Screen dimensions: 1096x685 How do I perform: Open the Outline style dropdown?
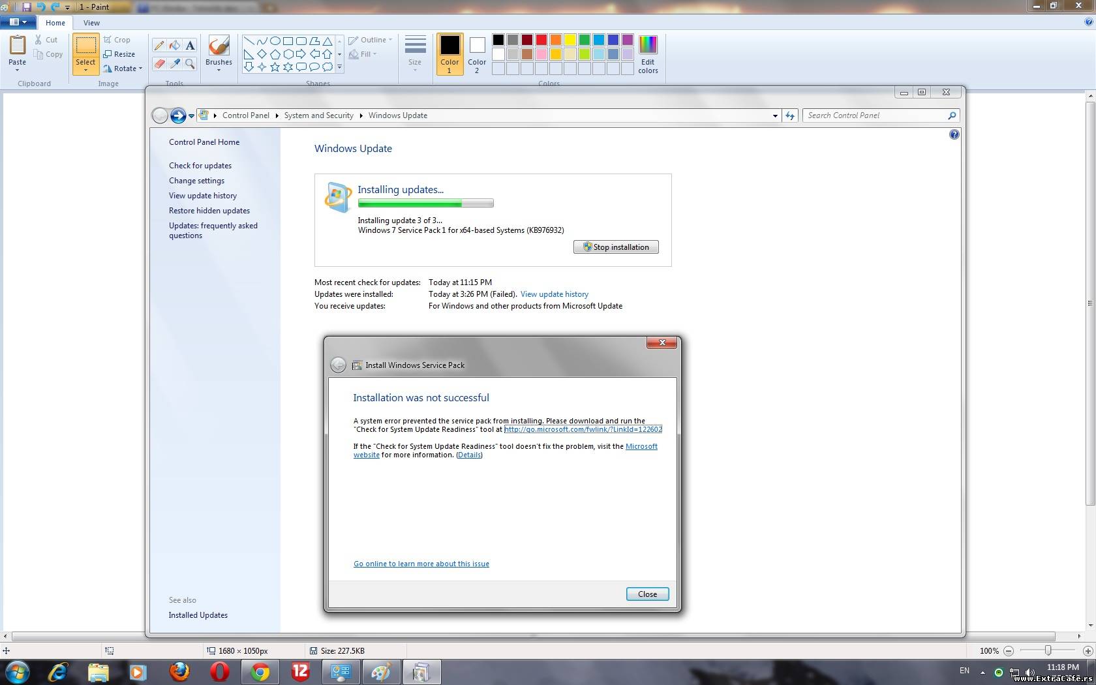point(371,40)
